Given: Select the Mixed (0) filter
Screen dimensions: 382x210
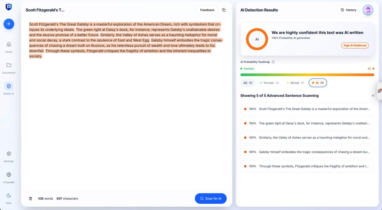Looking at the screenshot, I should pyautogui.click(x=295, y=83).
